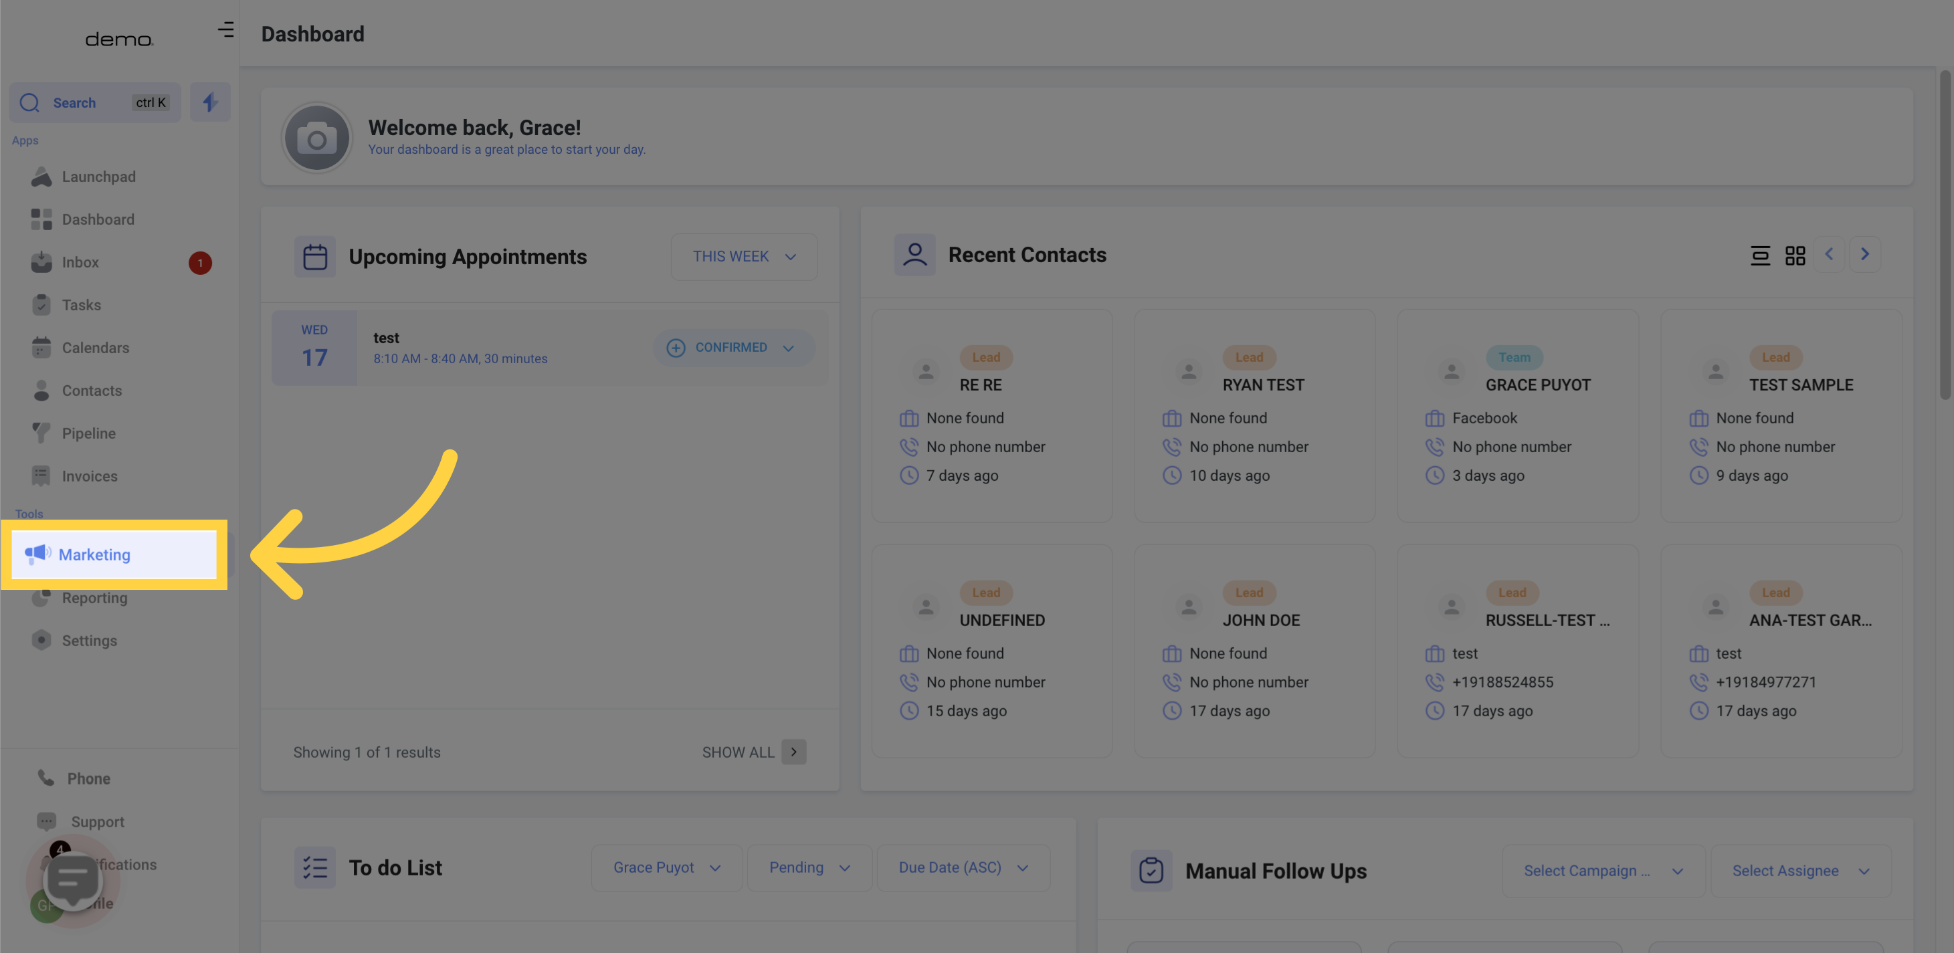Image resolution: width=1954 pixels, height=953 pixels.
Task: Click the Search magnifier icon
Action: (29, 102)
